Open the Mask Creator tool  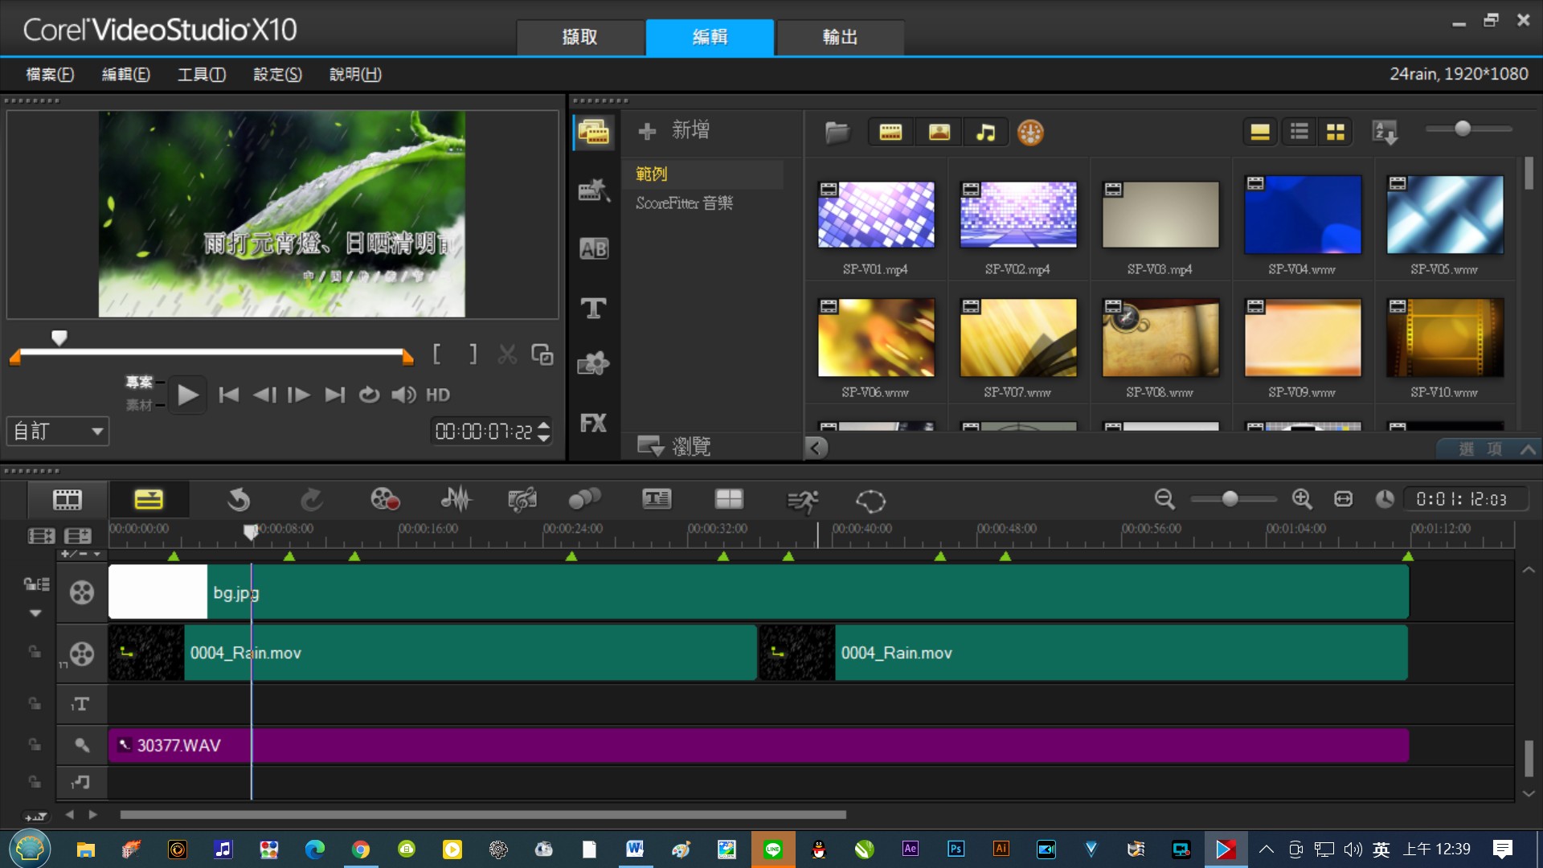point(870,502)
